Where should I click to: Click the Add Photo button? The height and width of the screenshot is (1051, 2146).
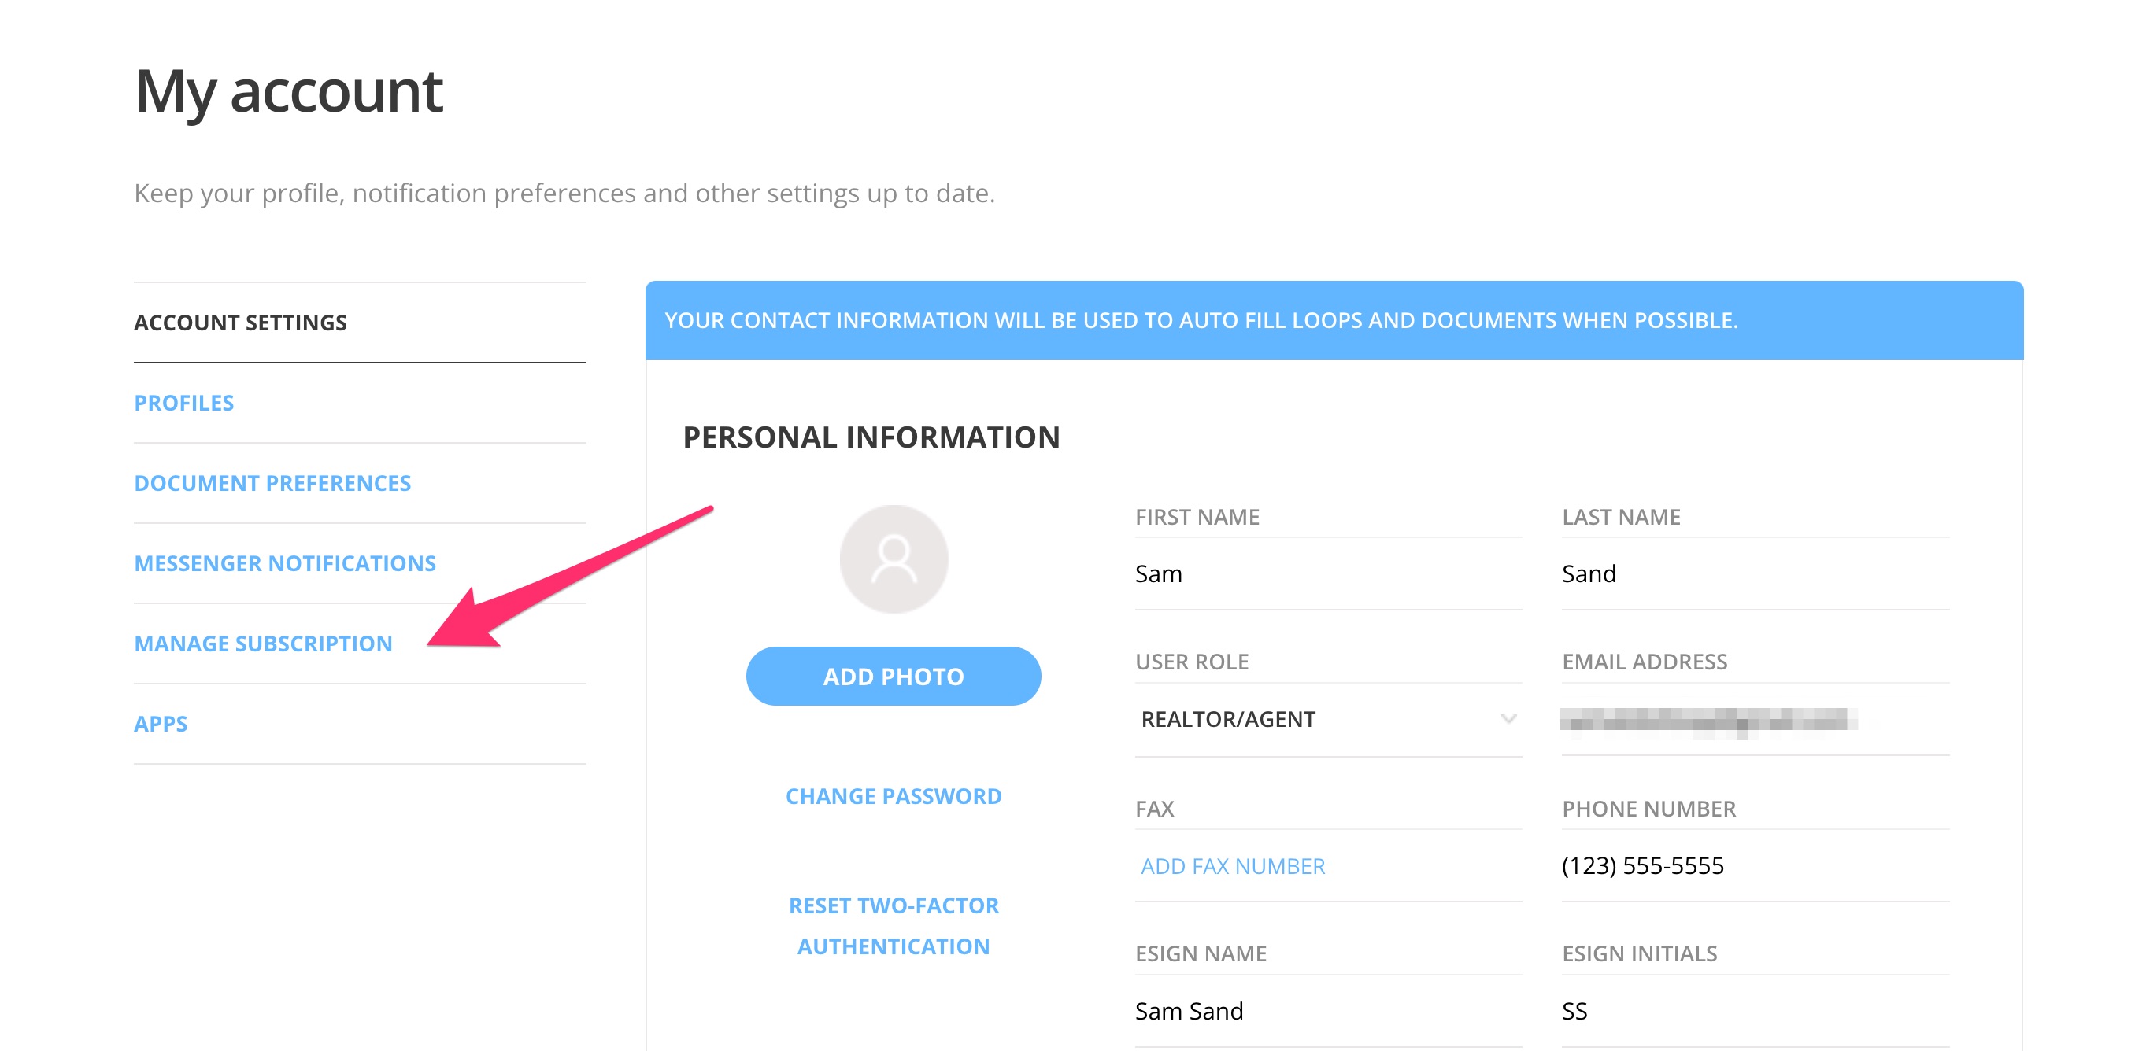pyautogui.click(x=893, y=677)
